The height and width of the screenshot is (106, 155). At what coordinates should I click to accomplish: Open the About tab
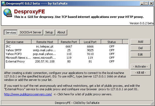point(61,32)
